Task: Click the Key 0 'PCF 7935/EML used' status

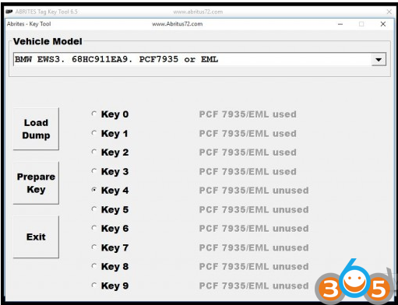Action: point(248,114)
